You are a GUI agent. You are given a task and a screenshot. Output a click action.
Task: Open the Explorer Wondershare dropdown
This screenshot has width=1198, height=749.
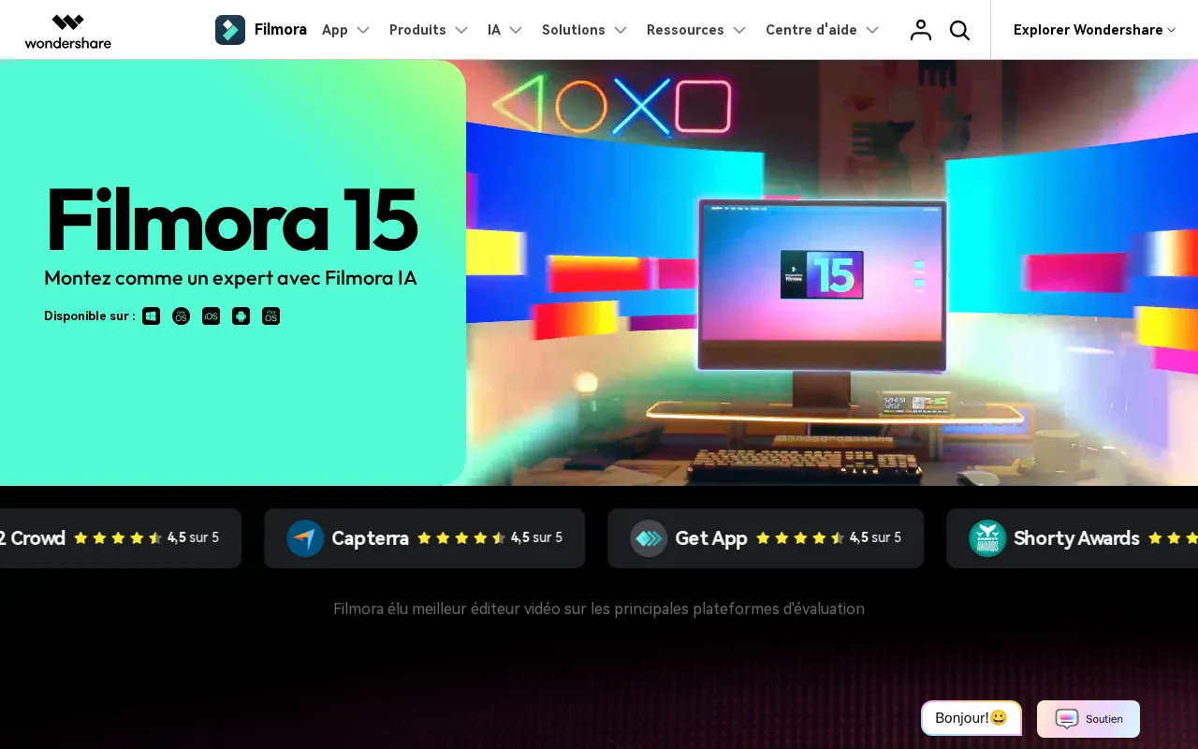click(x=1094, y=30)
